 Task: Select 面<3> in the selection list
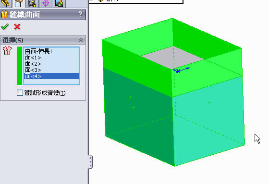tap(51, 70)
